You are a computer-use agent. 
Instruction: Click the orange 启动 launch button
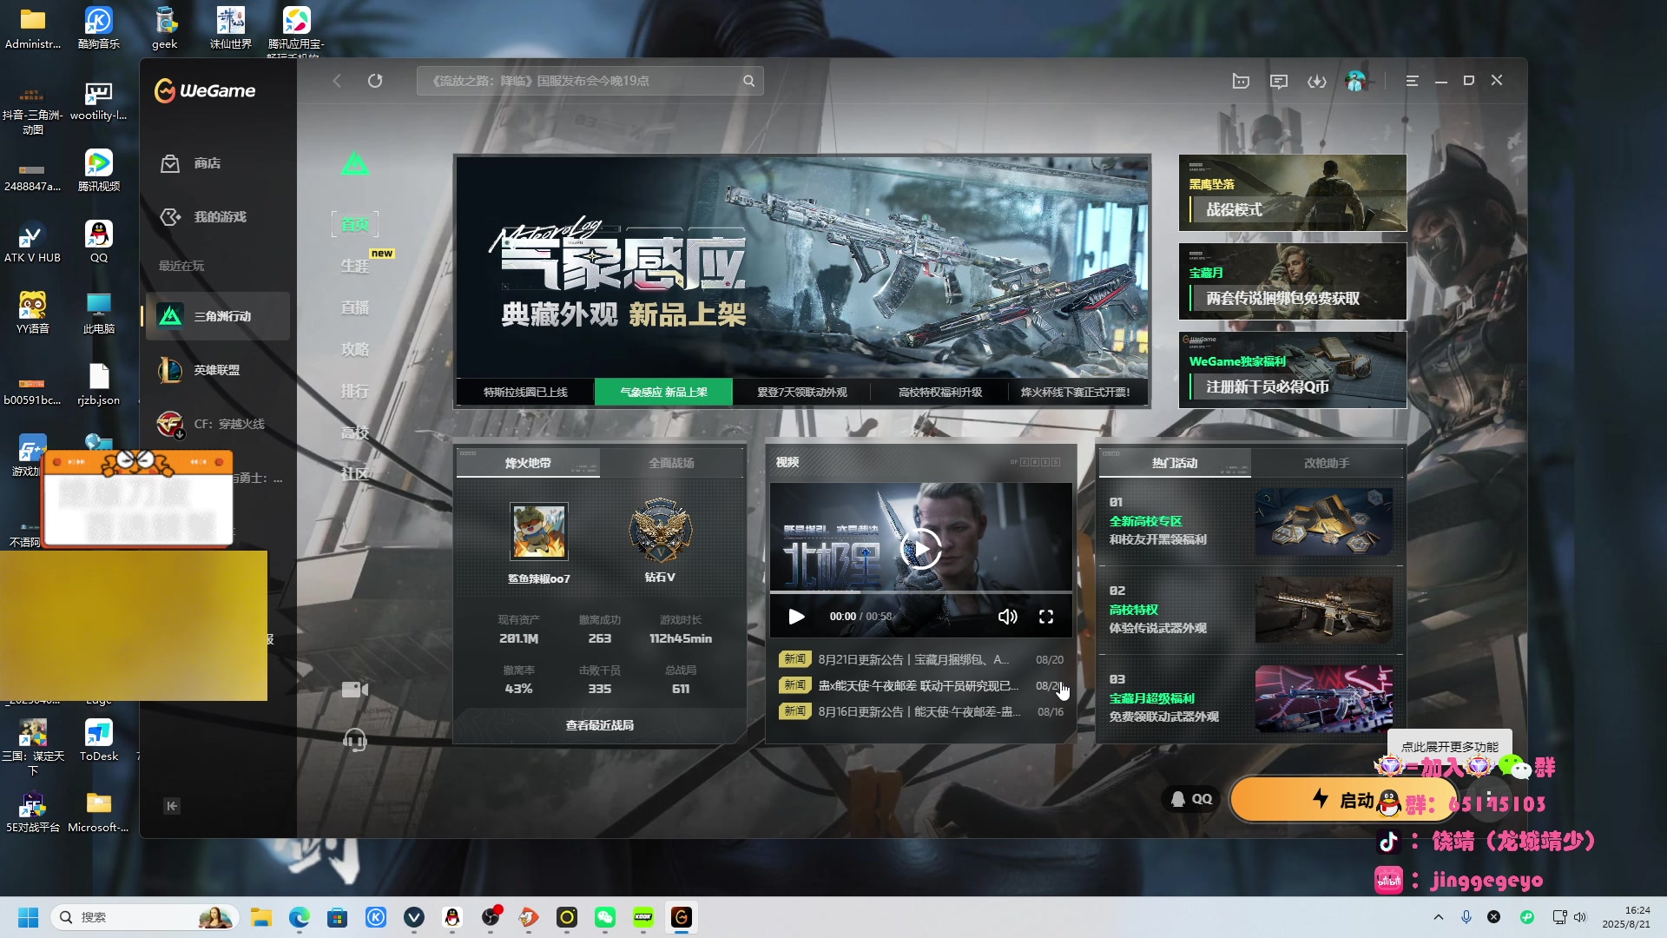pyautogui.click(x=1343, y=799)
